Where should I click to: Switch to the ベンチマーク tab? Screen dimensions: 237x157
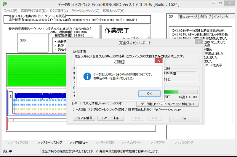tap(221, 17)
